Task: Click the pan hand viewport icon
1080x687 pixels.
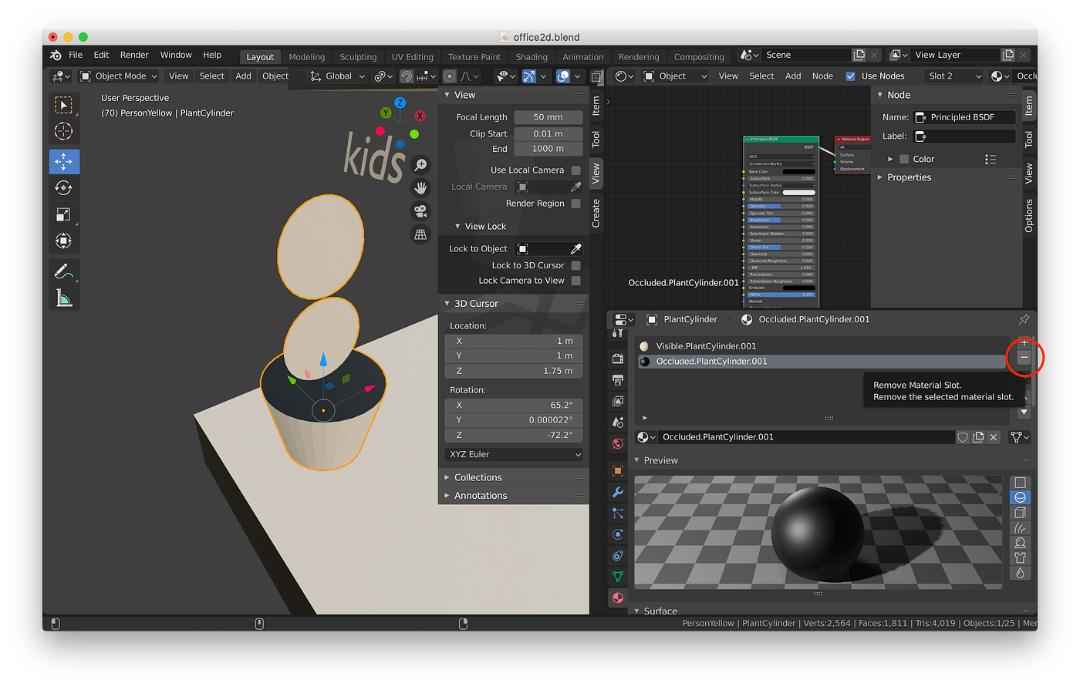Action: click(420, 187)
